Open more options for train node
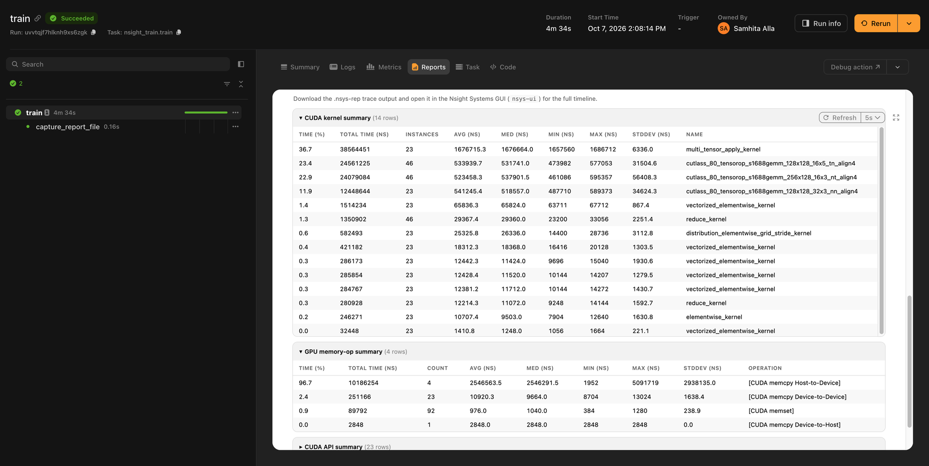 point(236,112)
